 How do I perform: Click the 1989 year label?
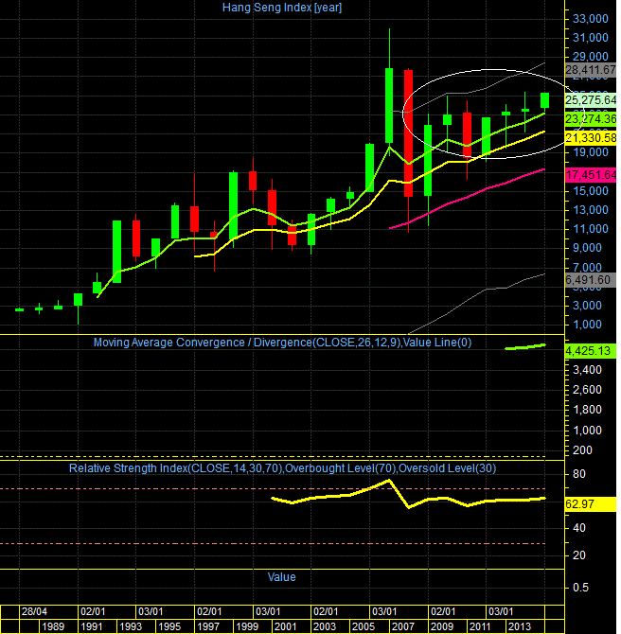[53, 626]
